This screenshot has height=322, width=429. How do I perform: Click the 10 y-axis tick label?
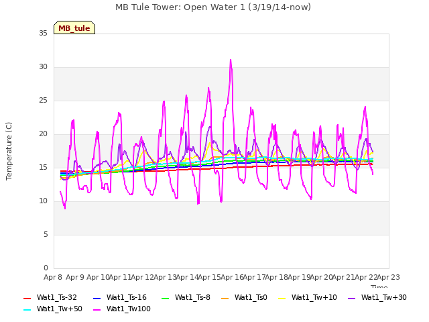[43, 201]
